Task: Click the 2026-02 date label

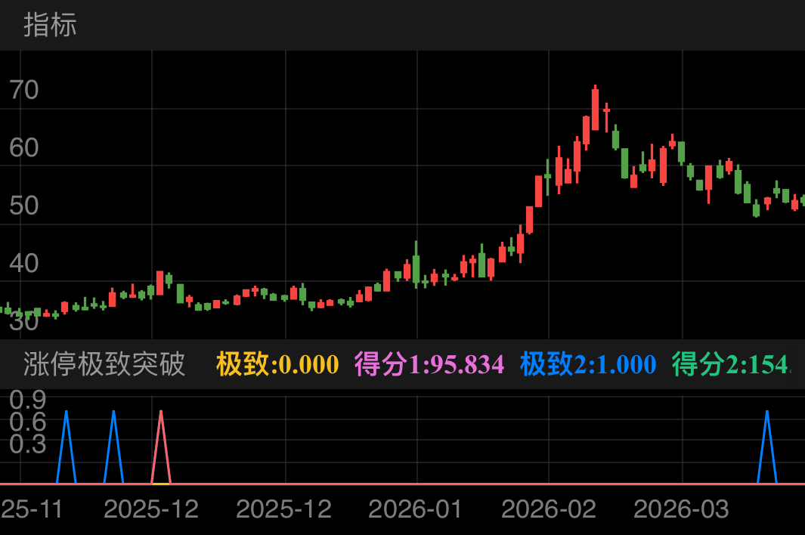Action: tap(548, 509)
